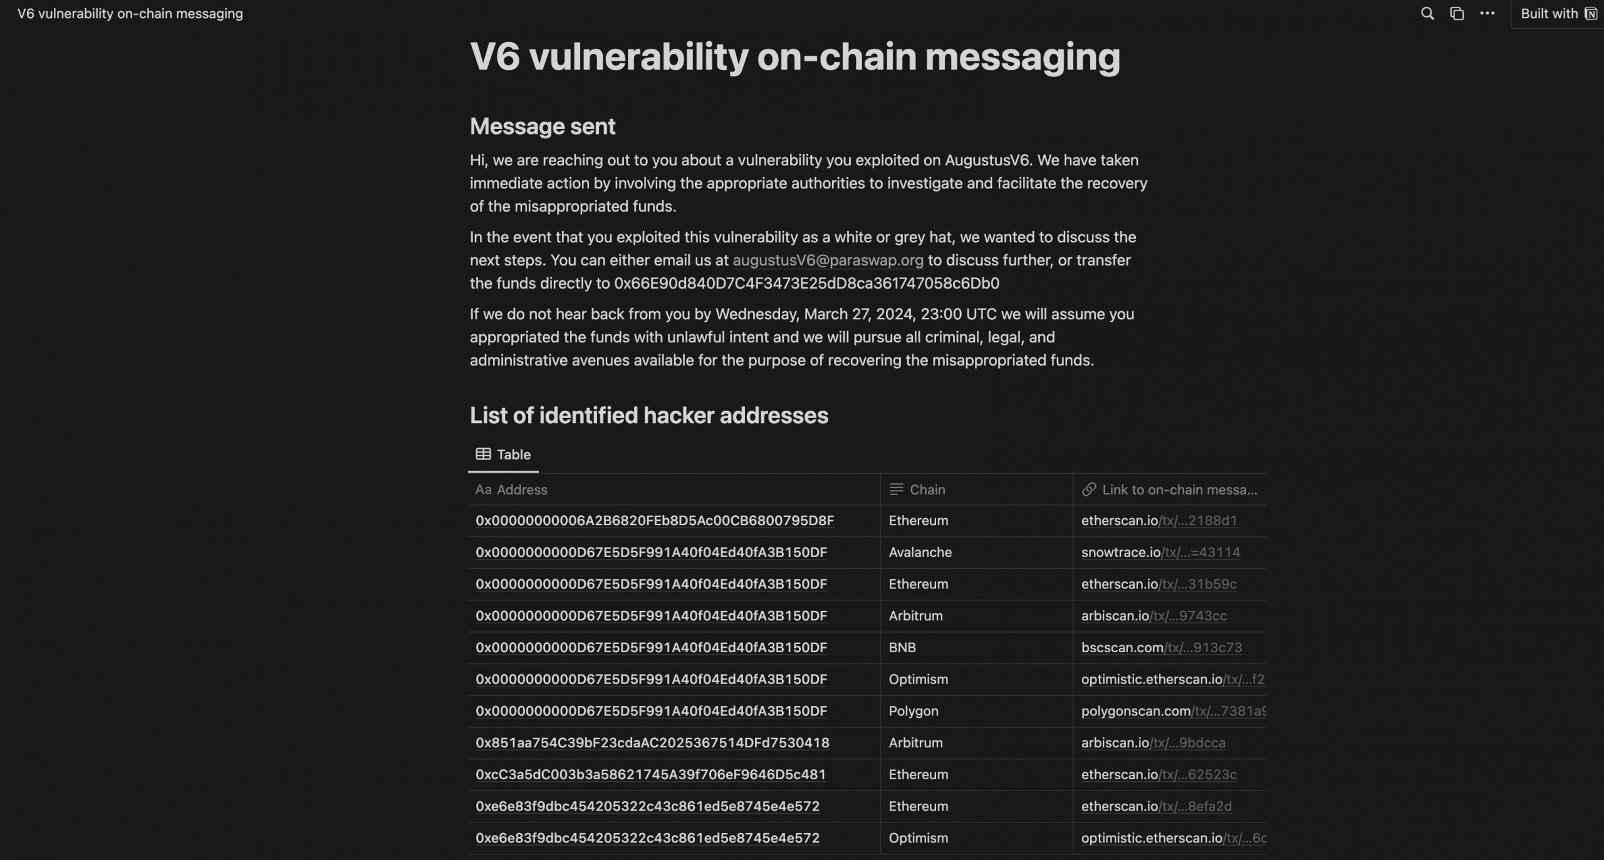
Task: Open the Chain column header menu
Action: pos(977,489)
